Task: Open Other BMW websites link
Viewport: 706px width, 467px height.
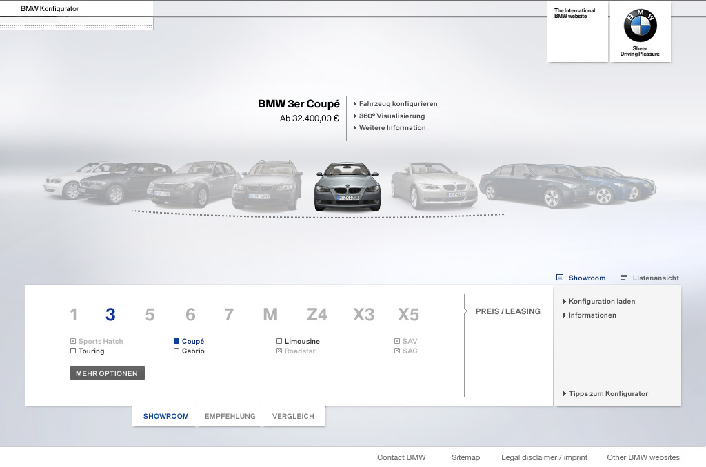Action: [643, 457]
